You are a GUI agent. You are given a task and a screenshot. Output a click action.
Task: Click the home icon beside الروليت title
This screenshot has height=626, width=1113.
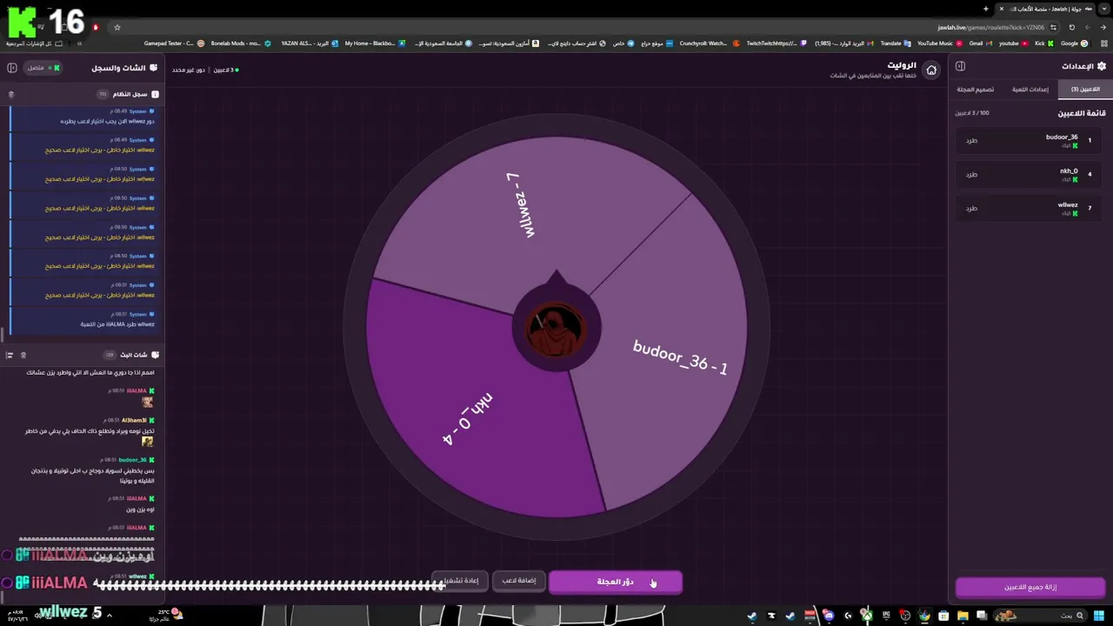click(931, 70)
